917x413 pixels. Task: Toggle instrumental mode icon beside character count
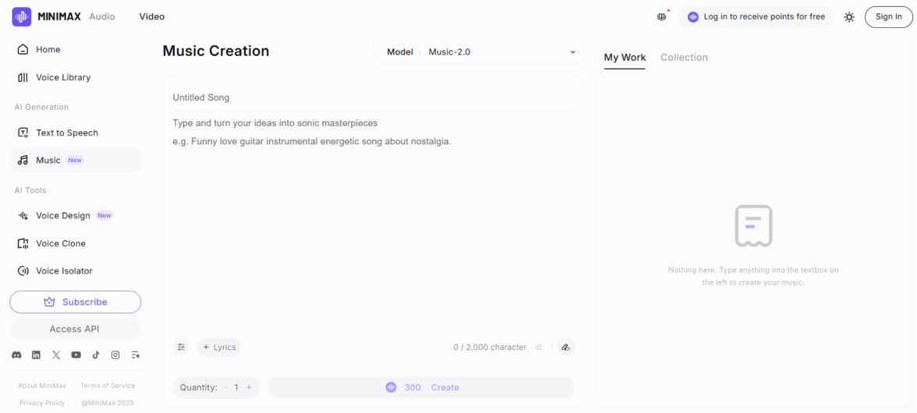click(566, 348)
